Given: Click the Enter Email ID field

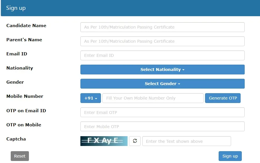Looking at the screenshot, I should coord(162,55).
